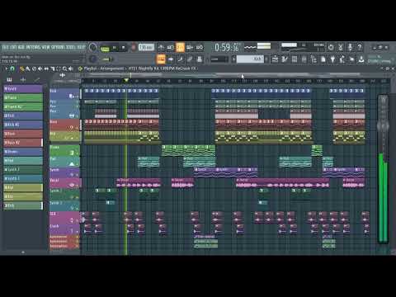Select the Pad pattern in picker
Screen dimensions: 396x297
[23, 160]
